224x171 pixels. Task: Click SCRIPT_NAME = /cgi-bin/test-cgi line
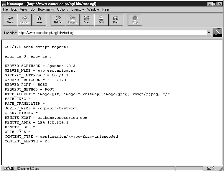[x=41, y=108]
